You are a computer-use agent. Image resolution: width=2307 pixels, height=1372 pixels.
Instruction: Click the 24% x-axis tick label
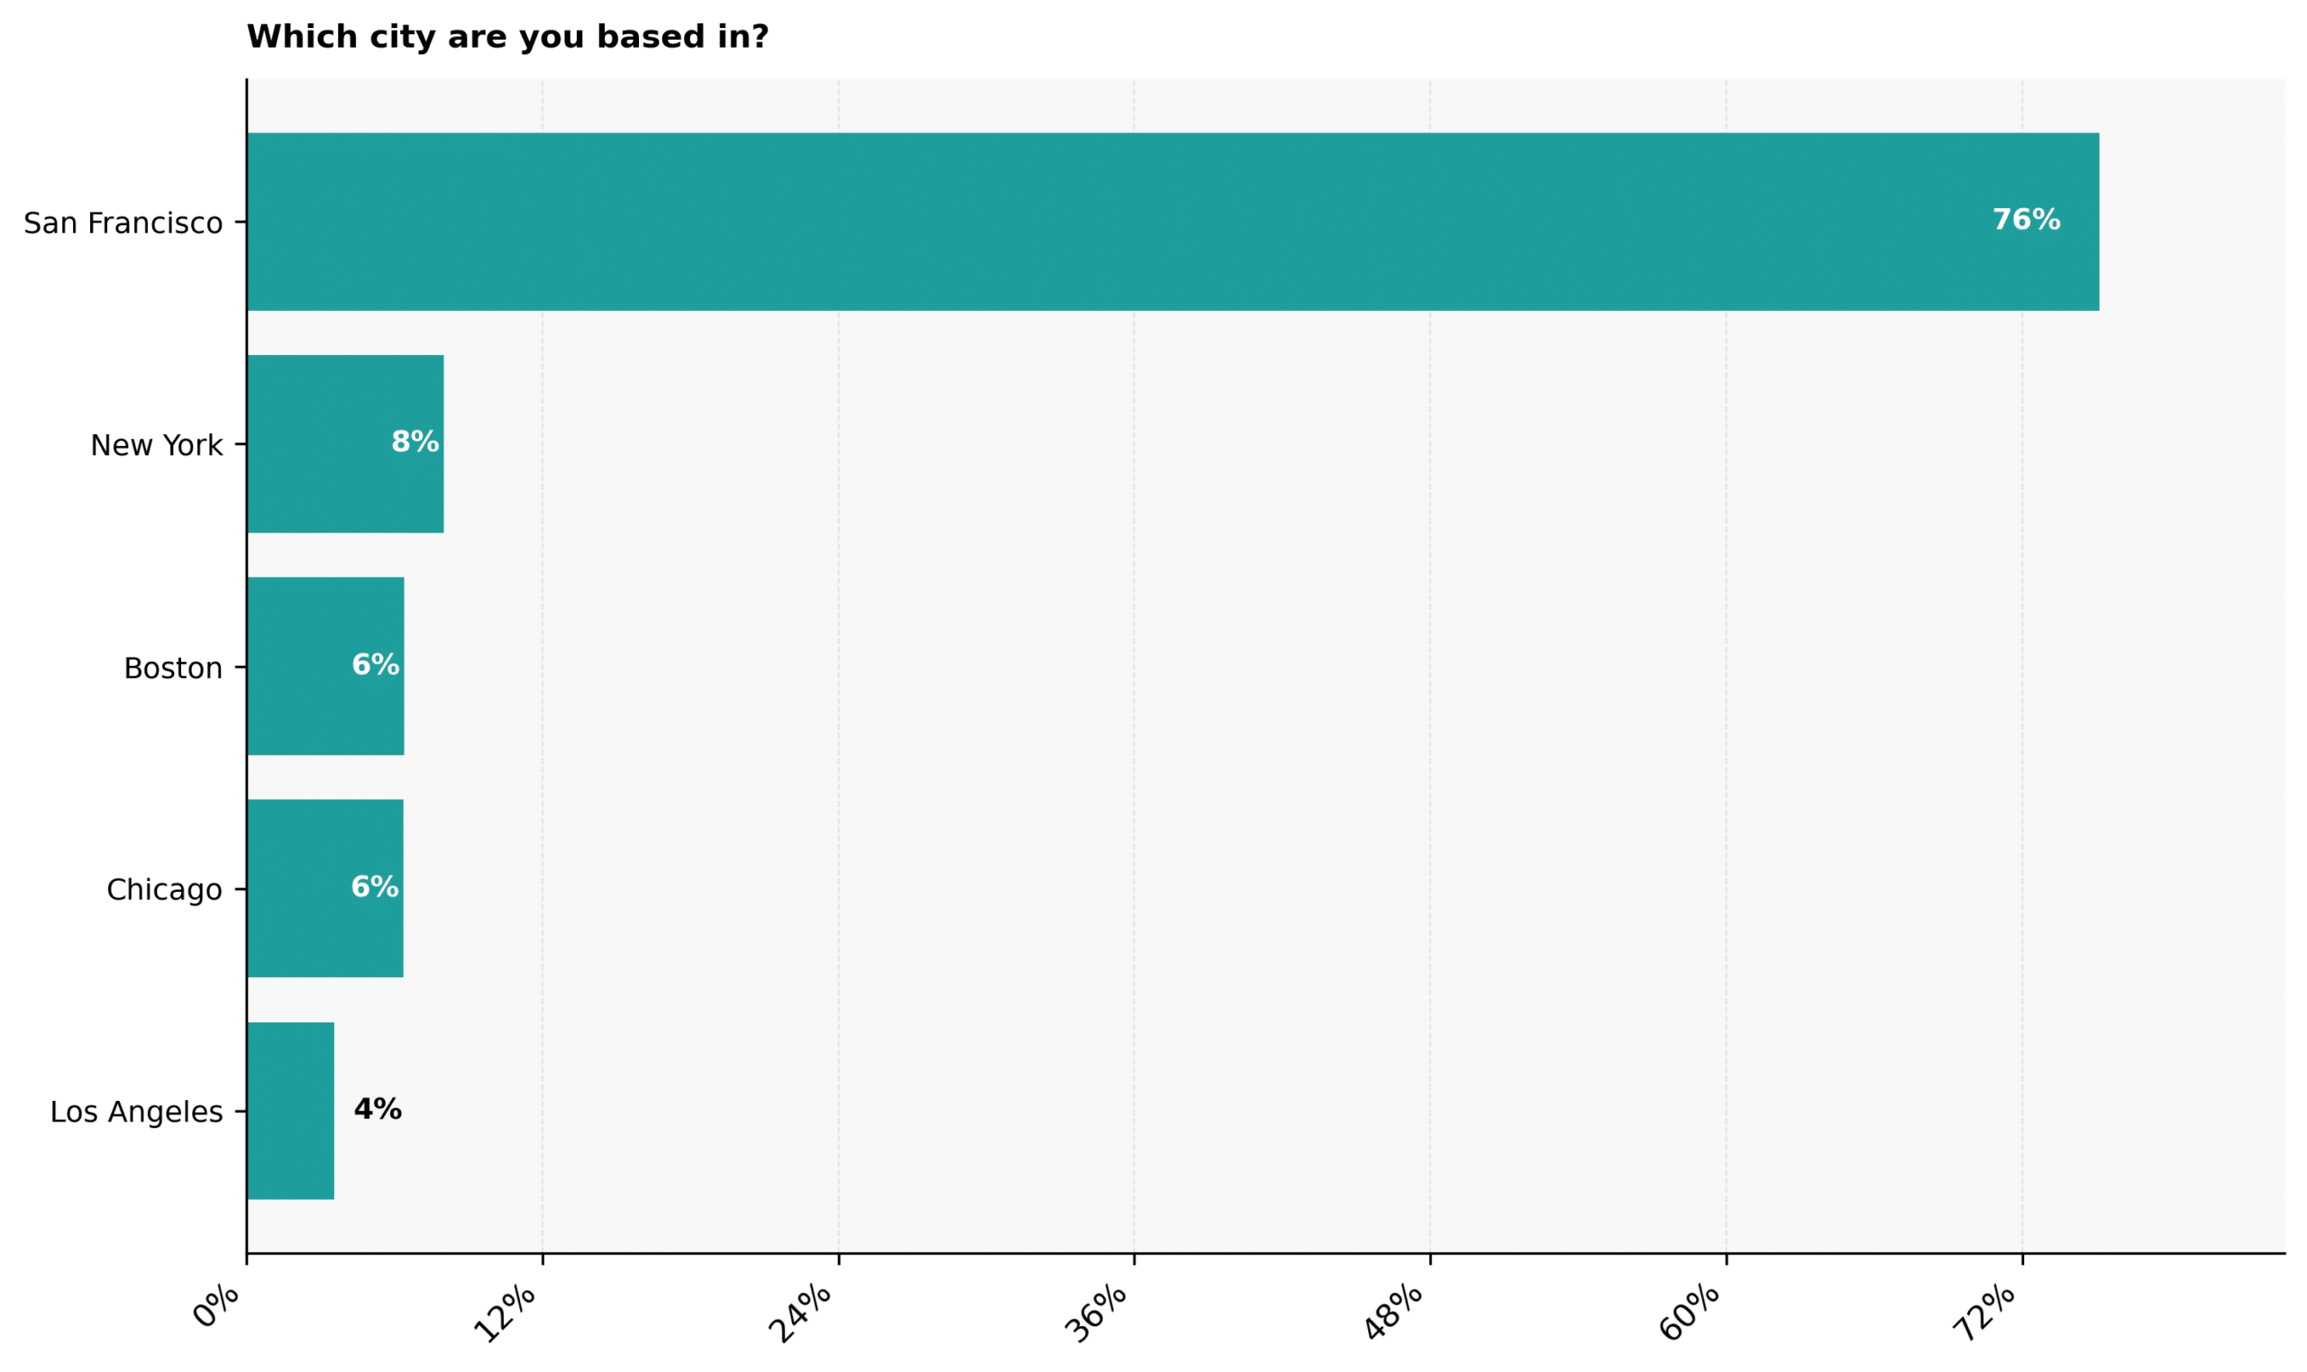(801, 1313)
